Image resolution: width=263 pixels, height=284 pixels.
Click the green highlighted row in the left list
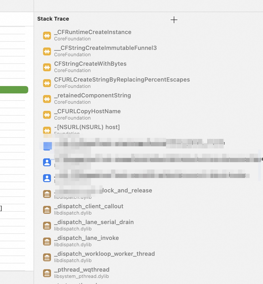pos(14,90)
